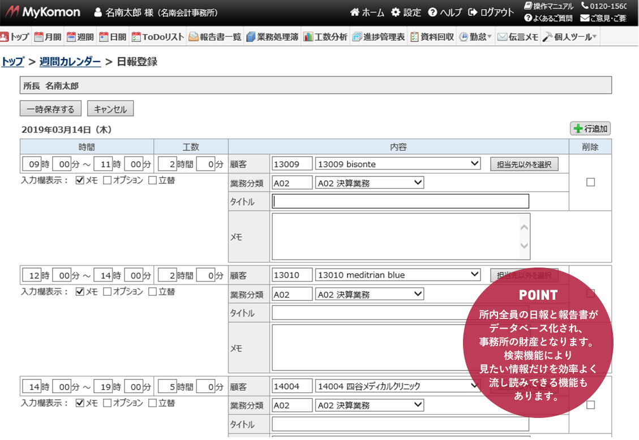The height and width of the screenshot is (440, 639).
Task: Click the キャンセル button
Action: (110, 109)
